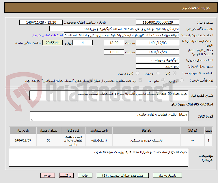Click the cell لاستیک خودروی سنگین
218x183 pixels.
146,140
